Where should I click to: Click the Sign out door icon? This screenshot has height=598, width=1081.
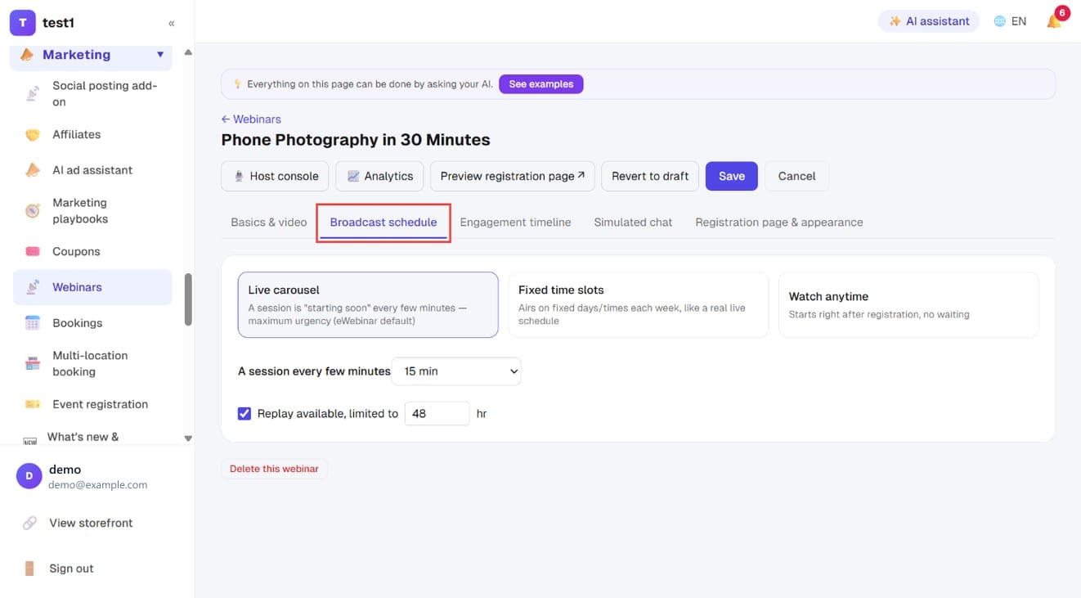pos(29,569)
